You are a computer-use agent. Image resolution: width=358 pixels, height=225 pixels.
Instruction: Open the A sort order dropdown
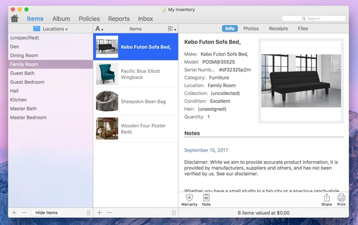pyautogui.click(x=99, y=29)
